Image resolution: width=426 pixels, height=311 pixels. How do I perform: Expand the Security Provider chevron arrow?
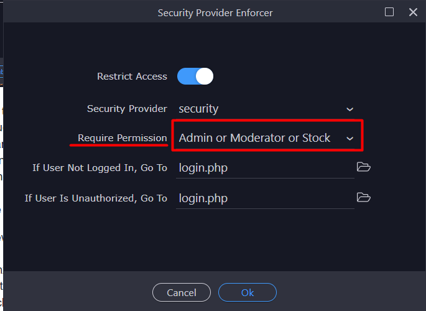click(350, 109)
